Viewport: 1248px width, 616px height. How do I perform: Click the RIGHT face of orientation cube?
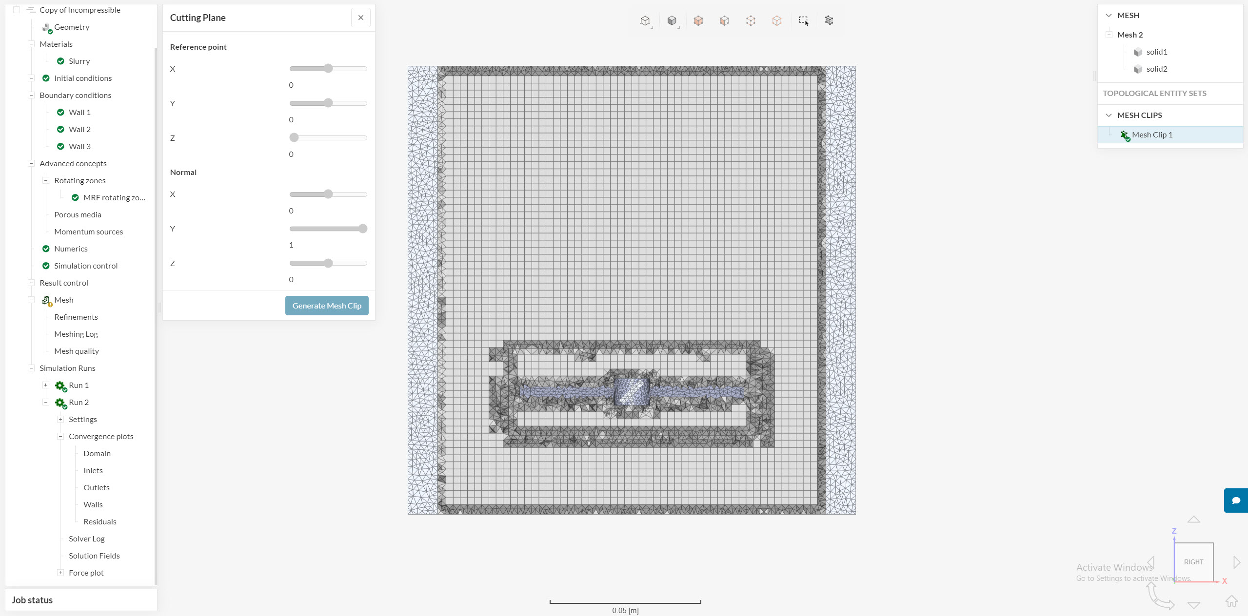1193,562
